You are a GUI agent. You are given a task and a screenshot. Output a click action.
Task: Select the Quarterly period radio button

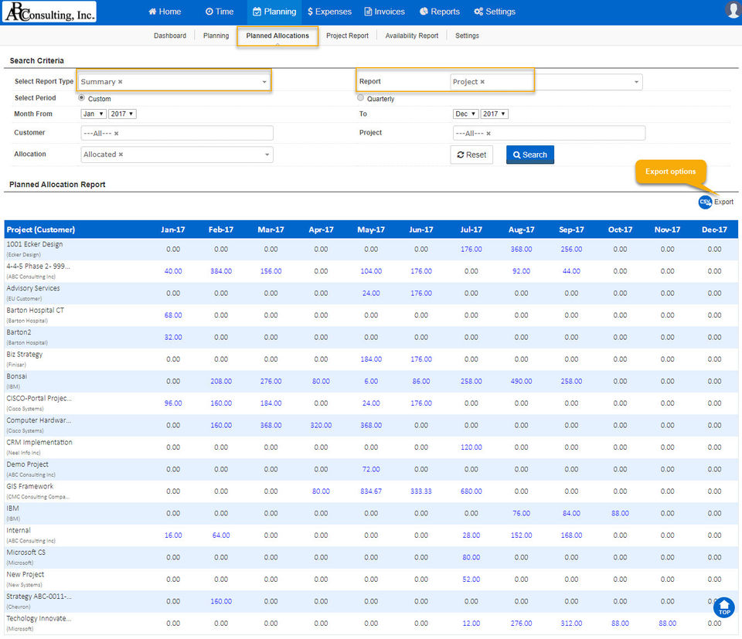coord(360,98)
